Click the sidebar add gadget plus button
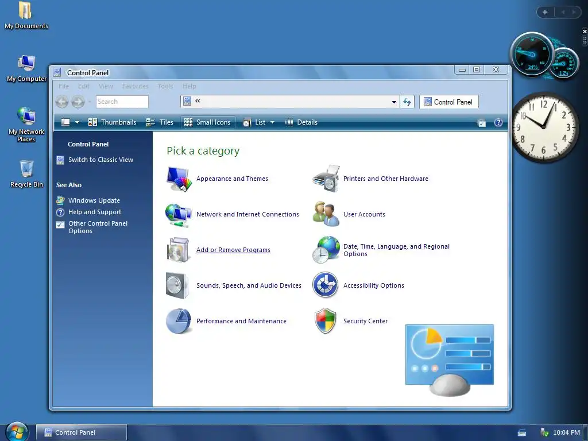 point(545,12)
